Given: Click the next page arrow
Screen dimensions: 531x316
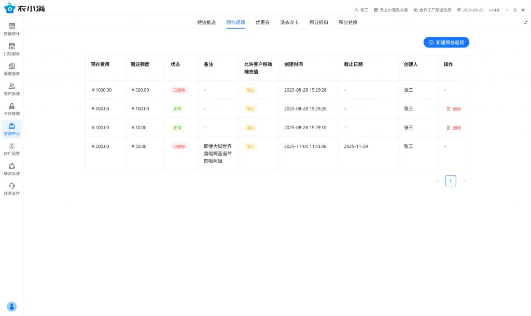Looking at the screenshot, I should tap(464, 181).
